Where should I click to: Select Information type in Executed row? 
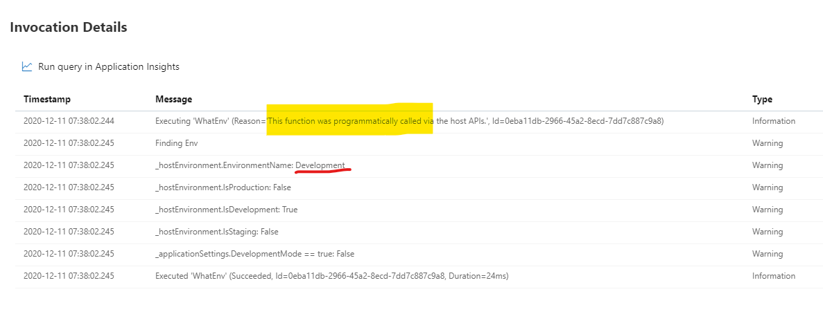point(774,275)
